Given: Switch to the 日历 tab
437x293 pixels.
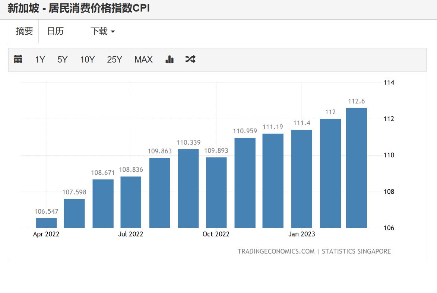Looking at the screenshot, I should [x=55, y=31].
